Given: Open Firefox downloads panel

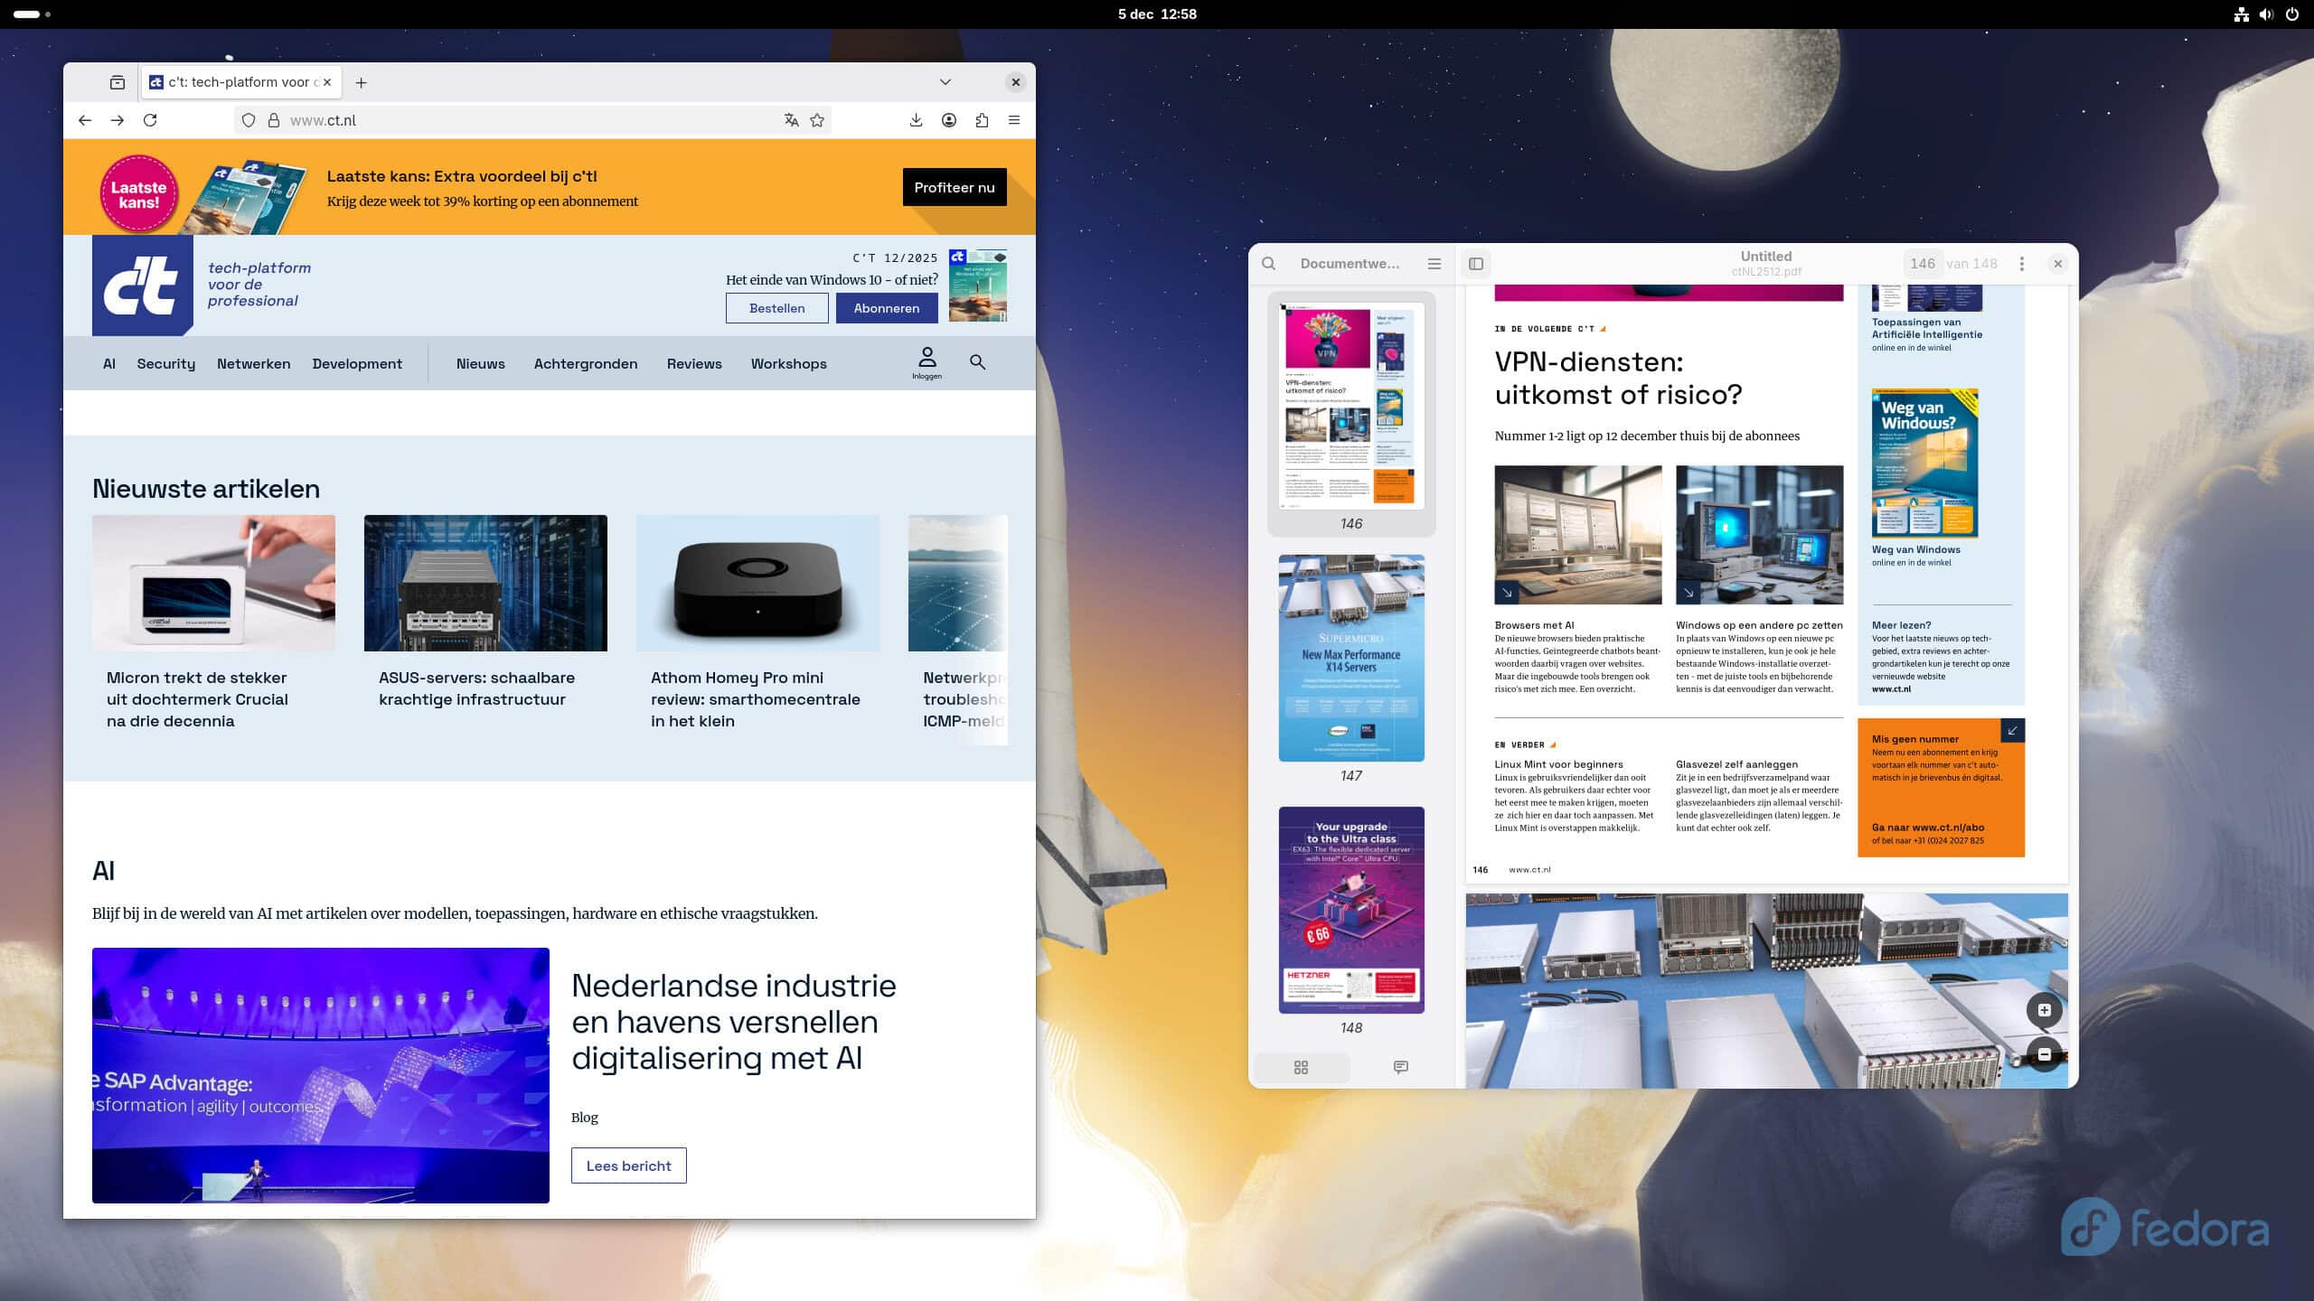Looking at the screenshot, I should click(x=916, y=119).
